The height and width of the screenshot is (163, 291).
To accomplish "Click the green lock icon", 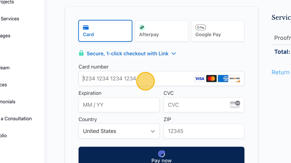I will (81, 53).
